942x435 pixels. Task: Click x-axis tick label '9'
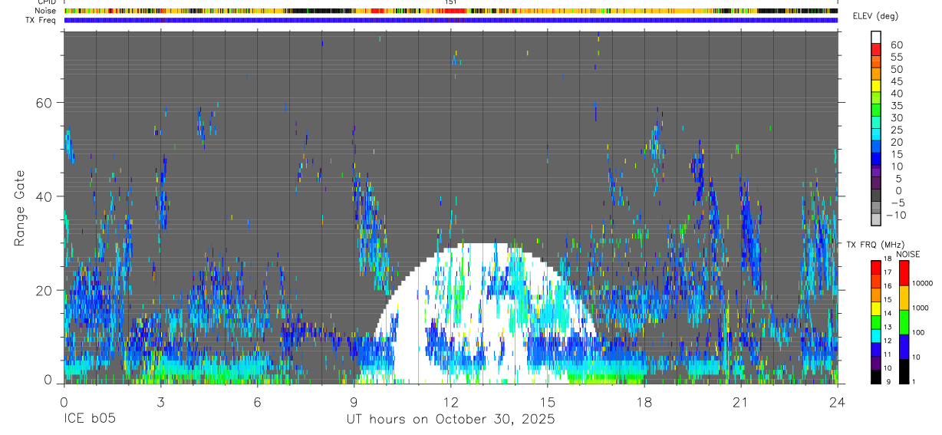[x=354, y=401]
